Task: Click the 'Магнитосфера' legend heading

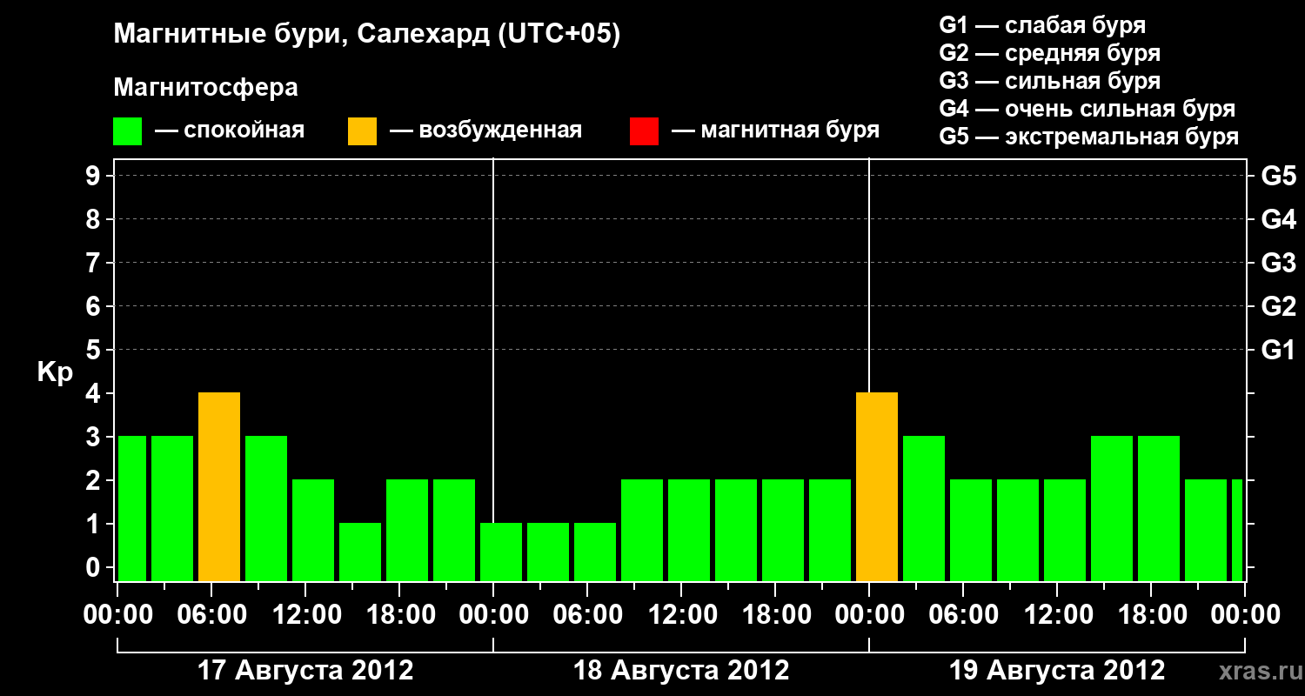Action: click(x=206, y=88)
